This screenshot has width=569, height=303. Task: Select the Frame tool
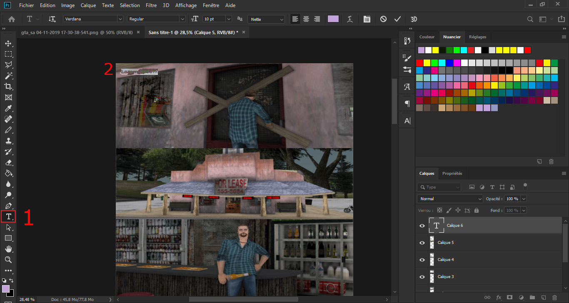8,97
